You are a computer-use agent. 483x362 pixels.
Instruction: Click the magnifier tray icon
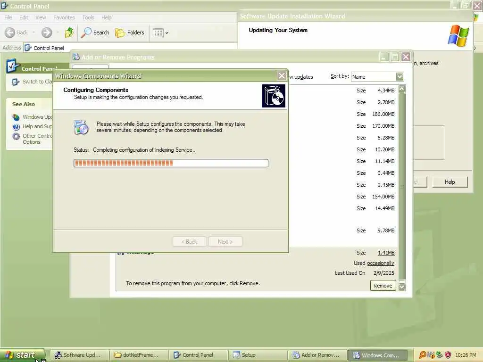coord(423,355)
